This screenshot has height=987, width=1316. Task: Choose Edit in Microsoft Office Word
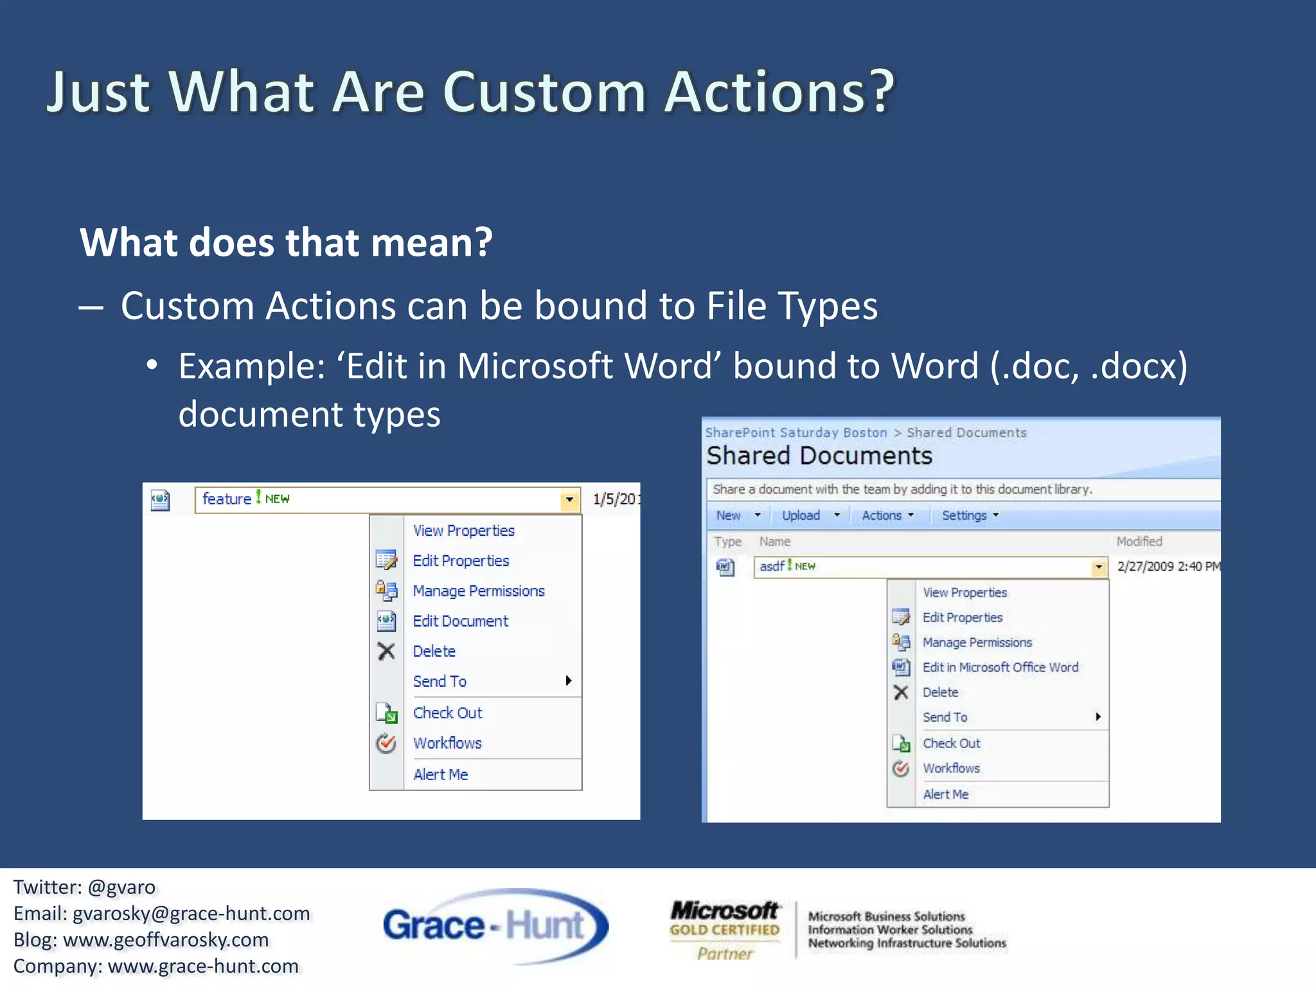[1000, 668]
